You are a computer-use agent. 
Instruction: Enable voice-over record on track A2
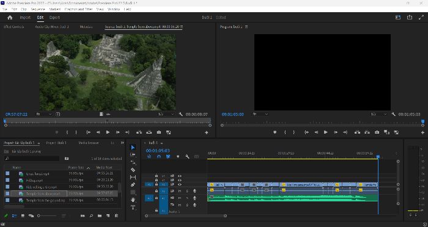tap(194, 198)
